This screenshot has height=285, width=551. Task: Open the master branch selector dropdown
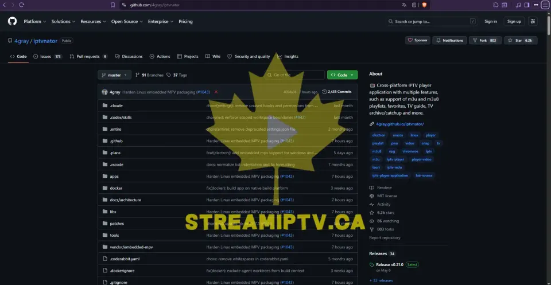pos(115,75)
